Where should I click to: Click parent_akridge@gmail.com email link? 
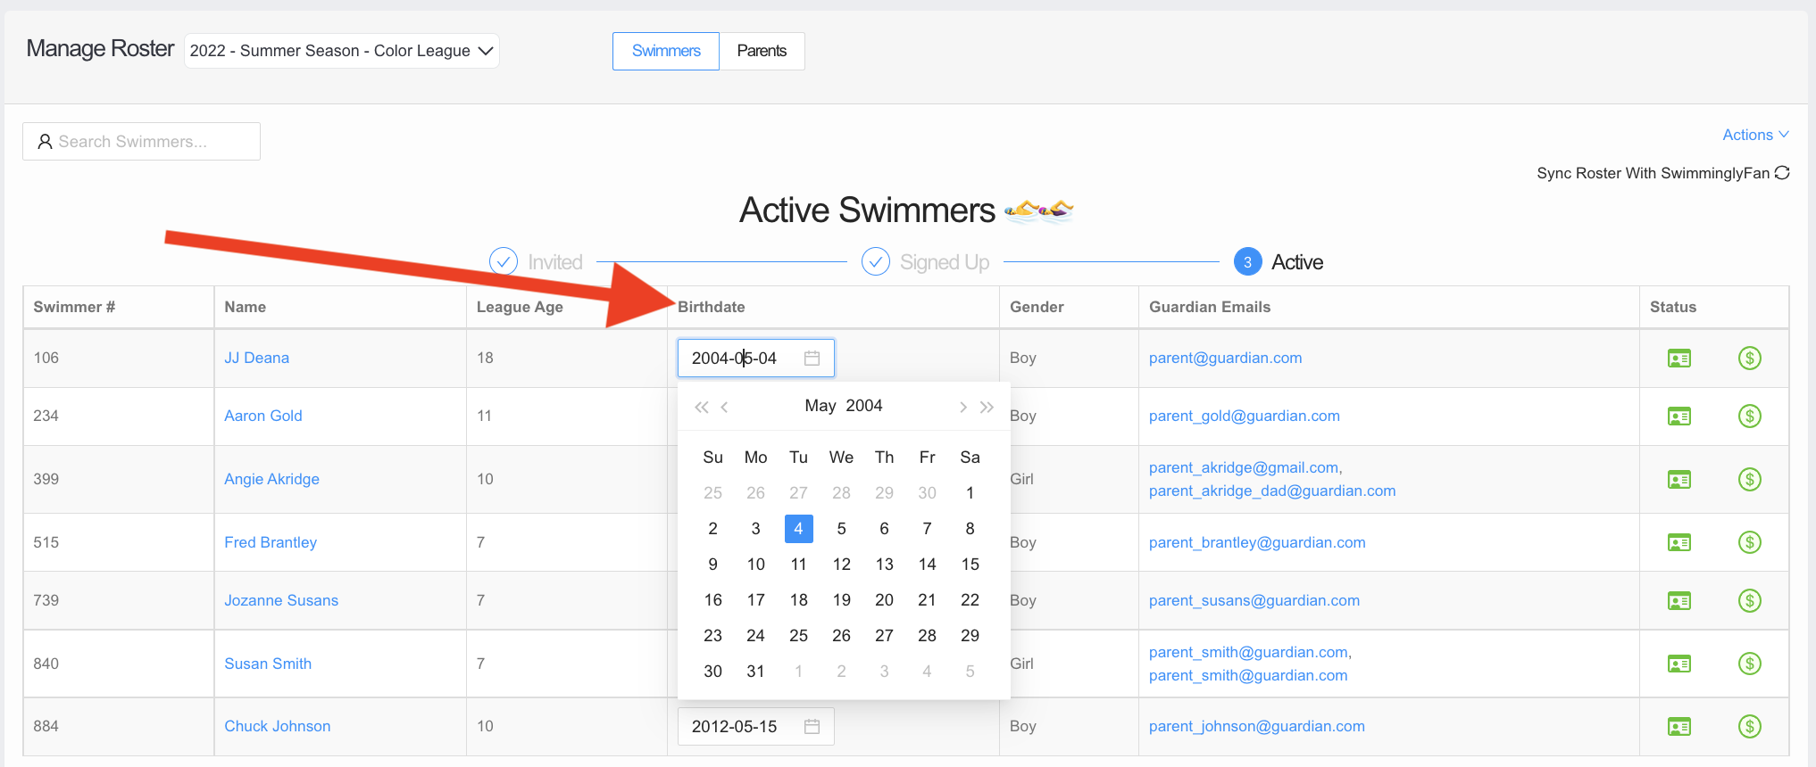tap(1245, 467)
